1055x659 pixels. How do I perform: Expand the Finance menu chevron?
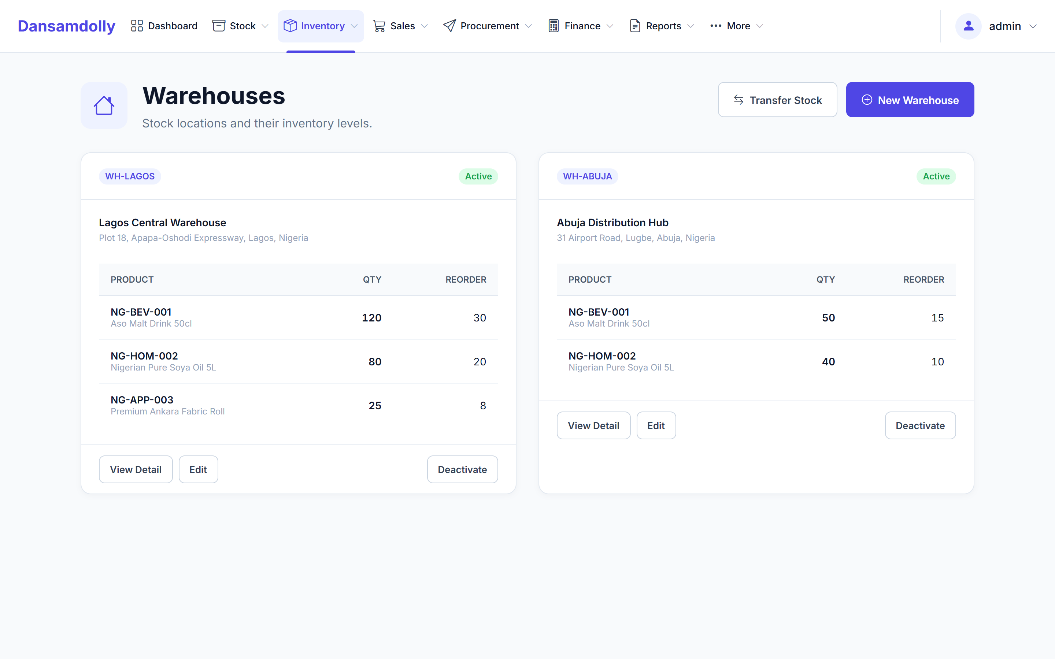pyautogui.click(x=610, y=26)
